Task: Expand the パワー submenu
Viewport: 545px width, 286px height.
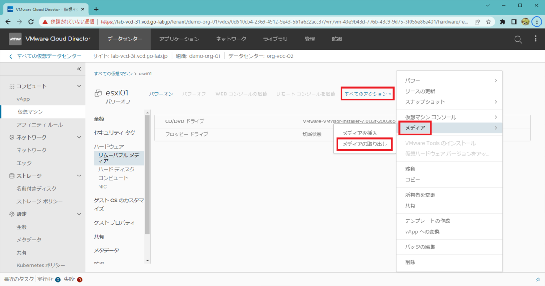Action: (x=450, y=80)
